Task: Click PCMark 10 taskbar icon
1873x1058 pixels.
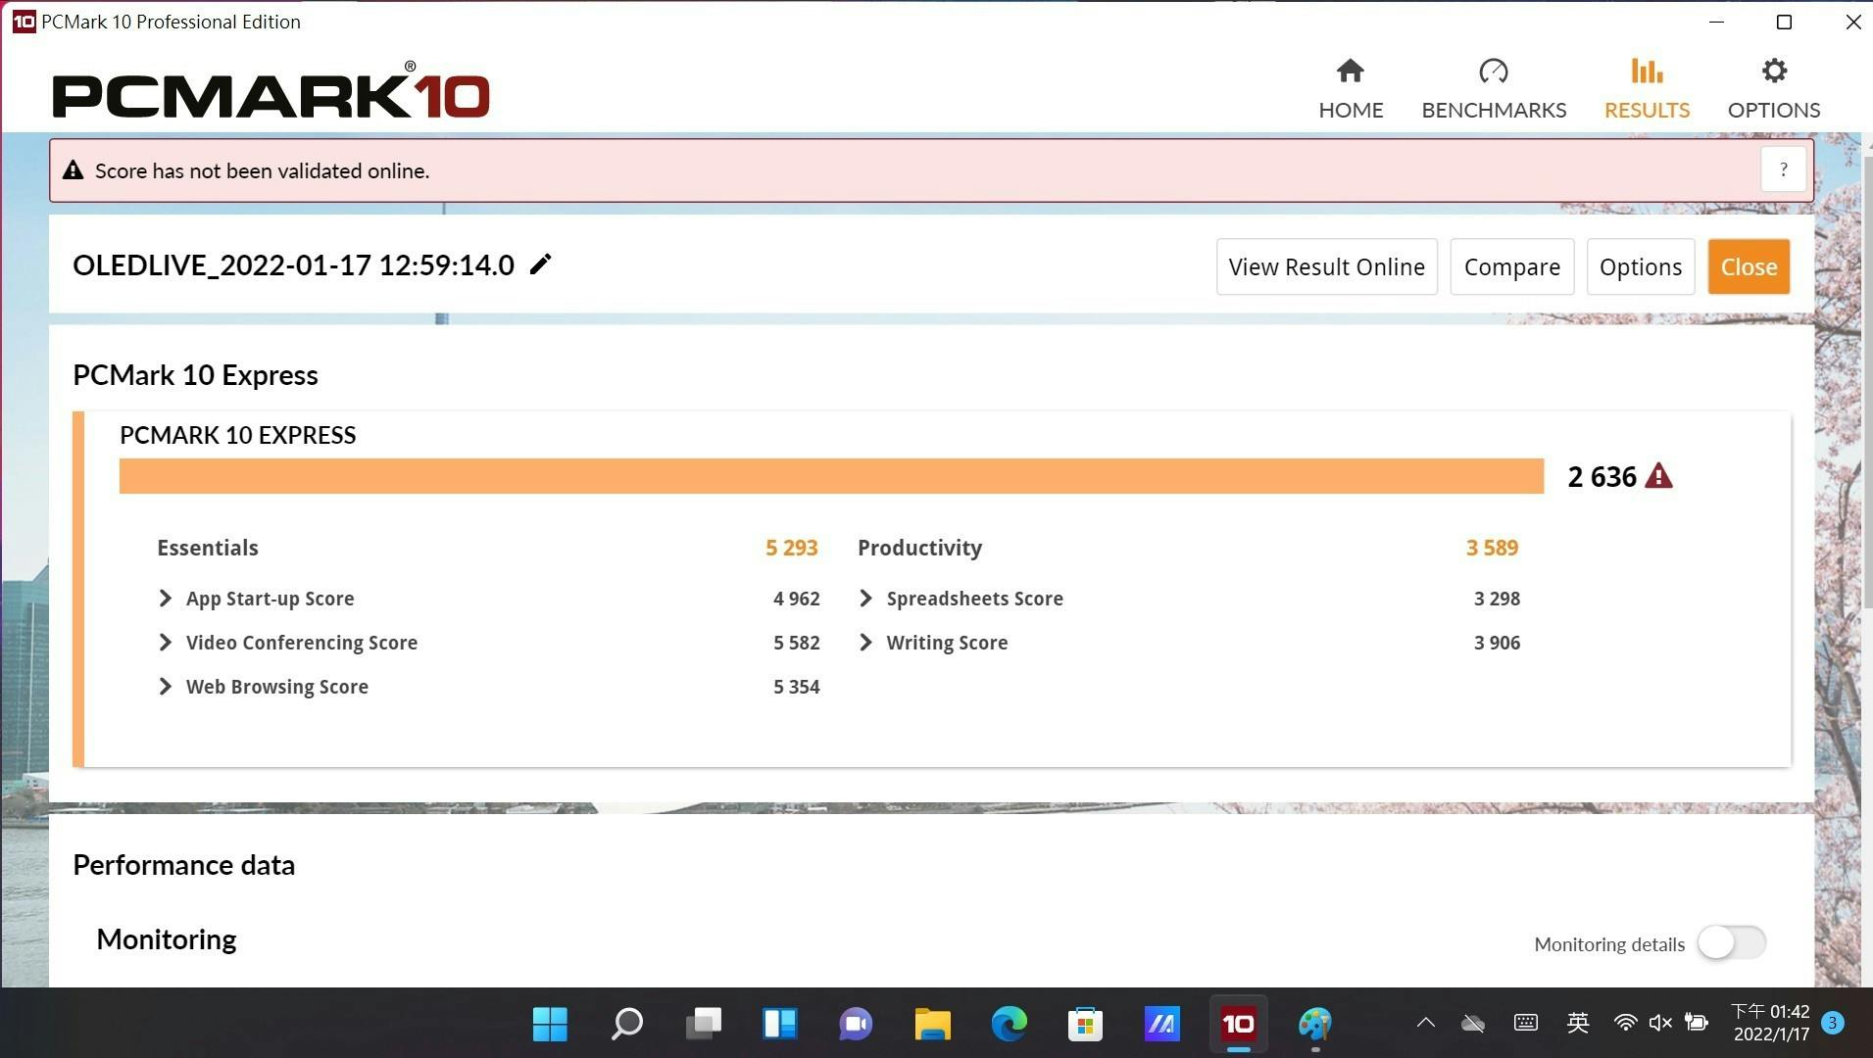Action: [x=1238, y=1025]
